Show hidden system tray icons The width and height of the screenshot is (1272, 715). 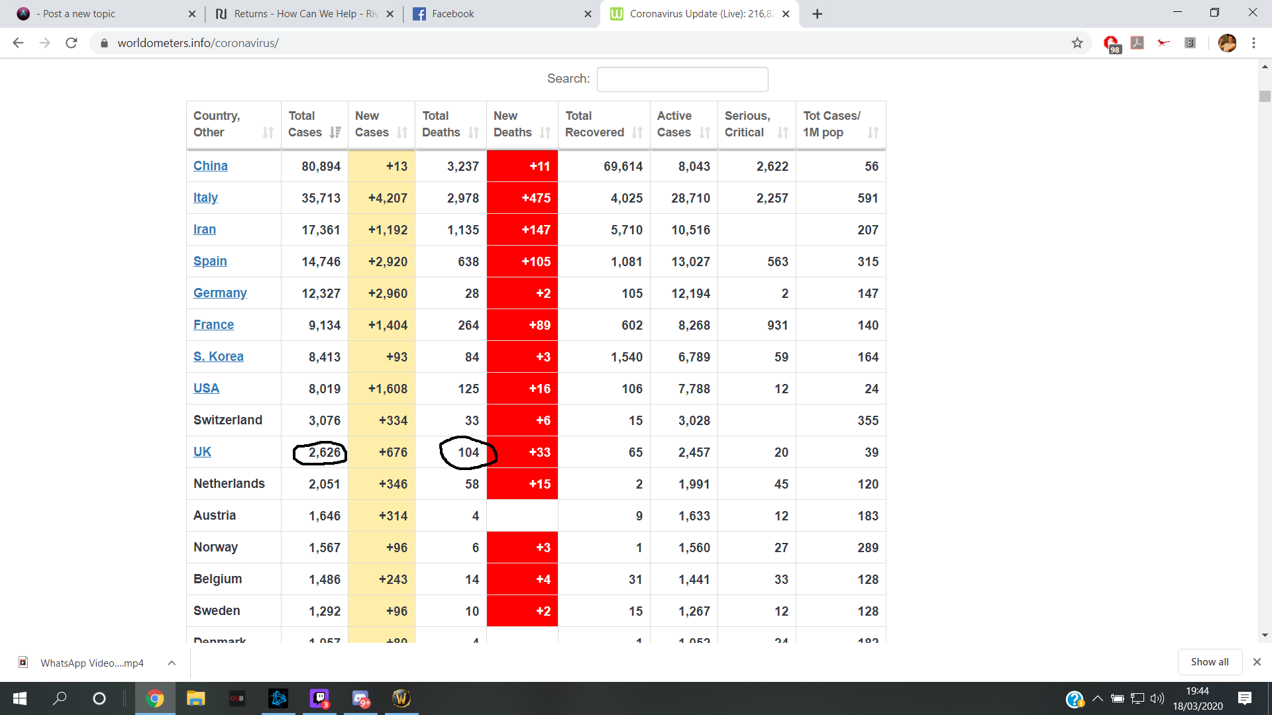[x=1098, y=698]
